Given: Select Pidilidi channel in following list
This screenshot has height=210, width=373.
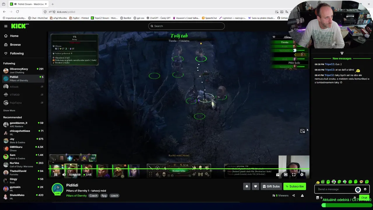Looking at the screenshot, I should point(24,78).
